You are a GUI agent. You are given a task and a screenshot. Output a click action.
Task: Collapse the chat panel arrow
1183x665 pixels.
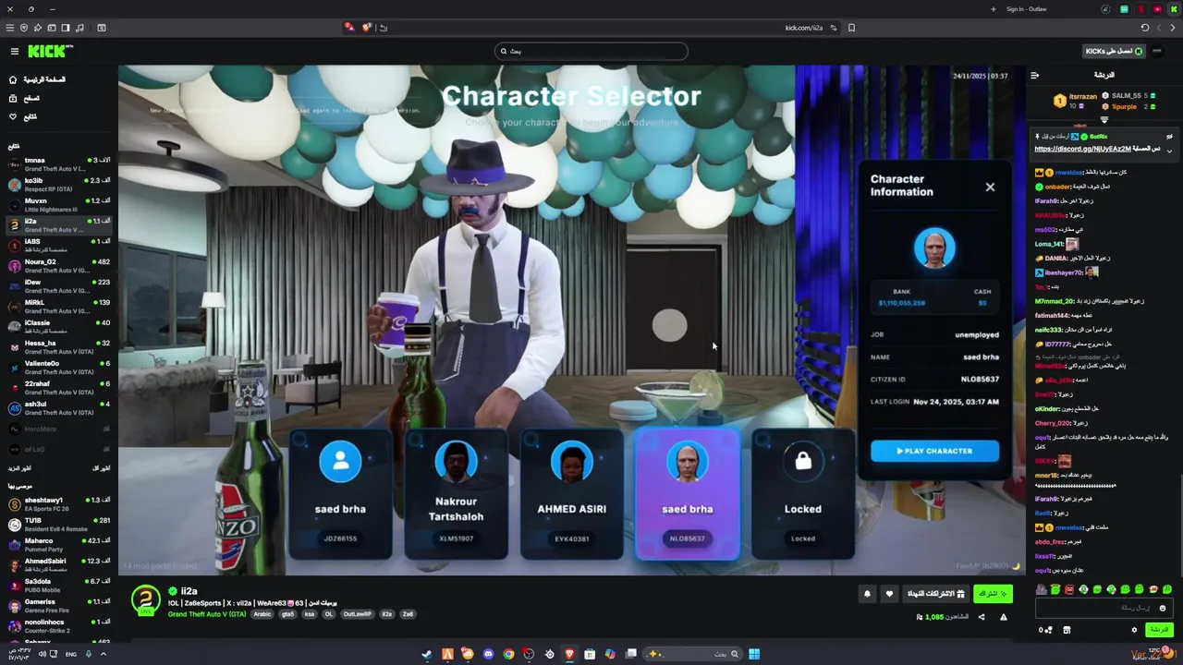click(x=1035, y=75)
